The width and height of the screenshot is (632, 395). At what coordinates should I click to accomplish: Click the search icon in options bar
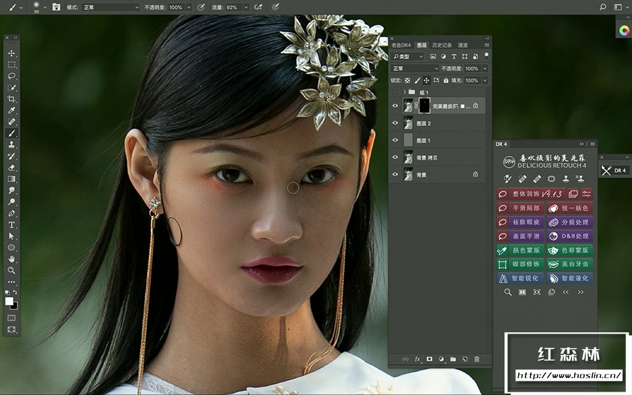point(602,7)
